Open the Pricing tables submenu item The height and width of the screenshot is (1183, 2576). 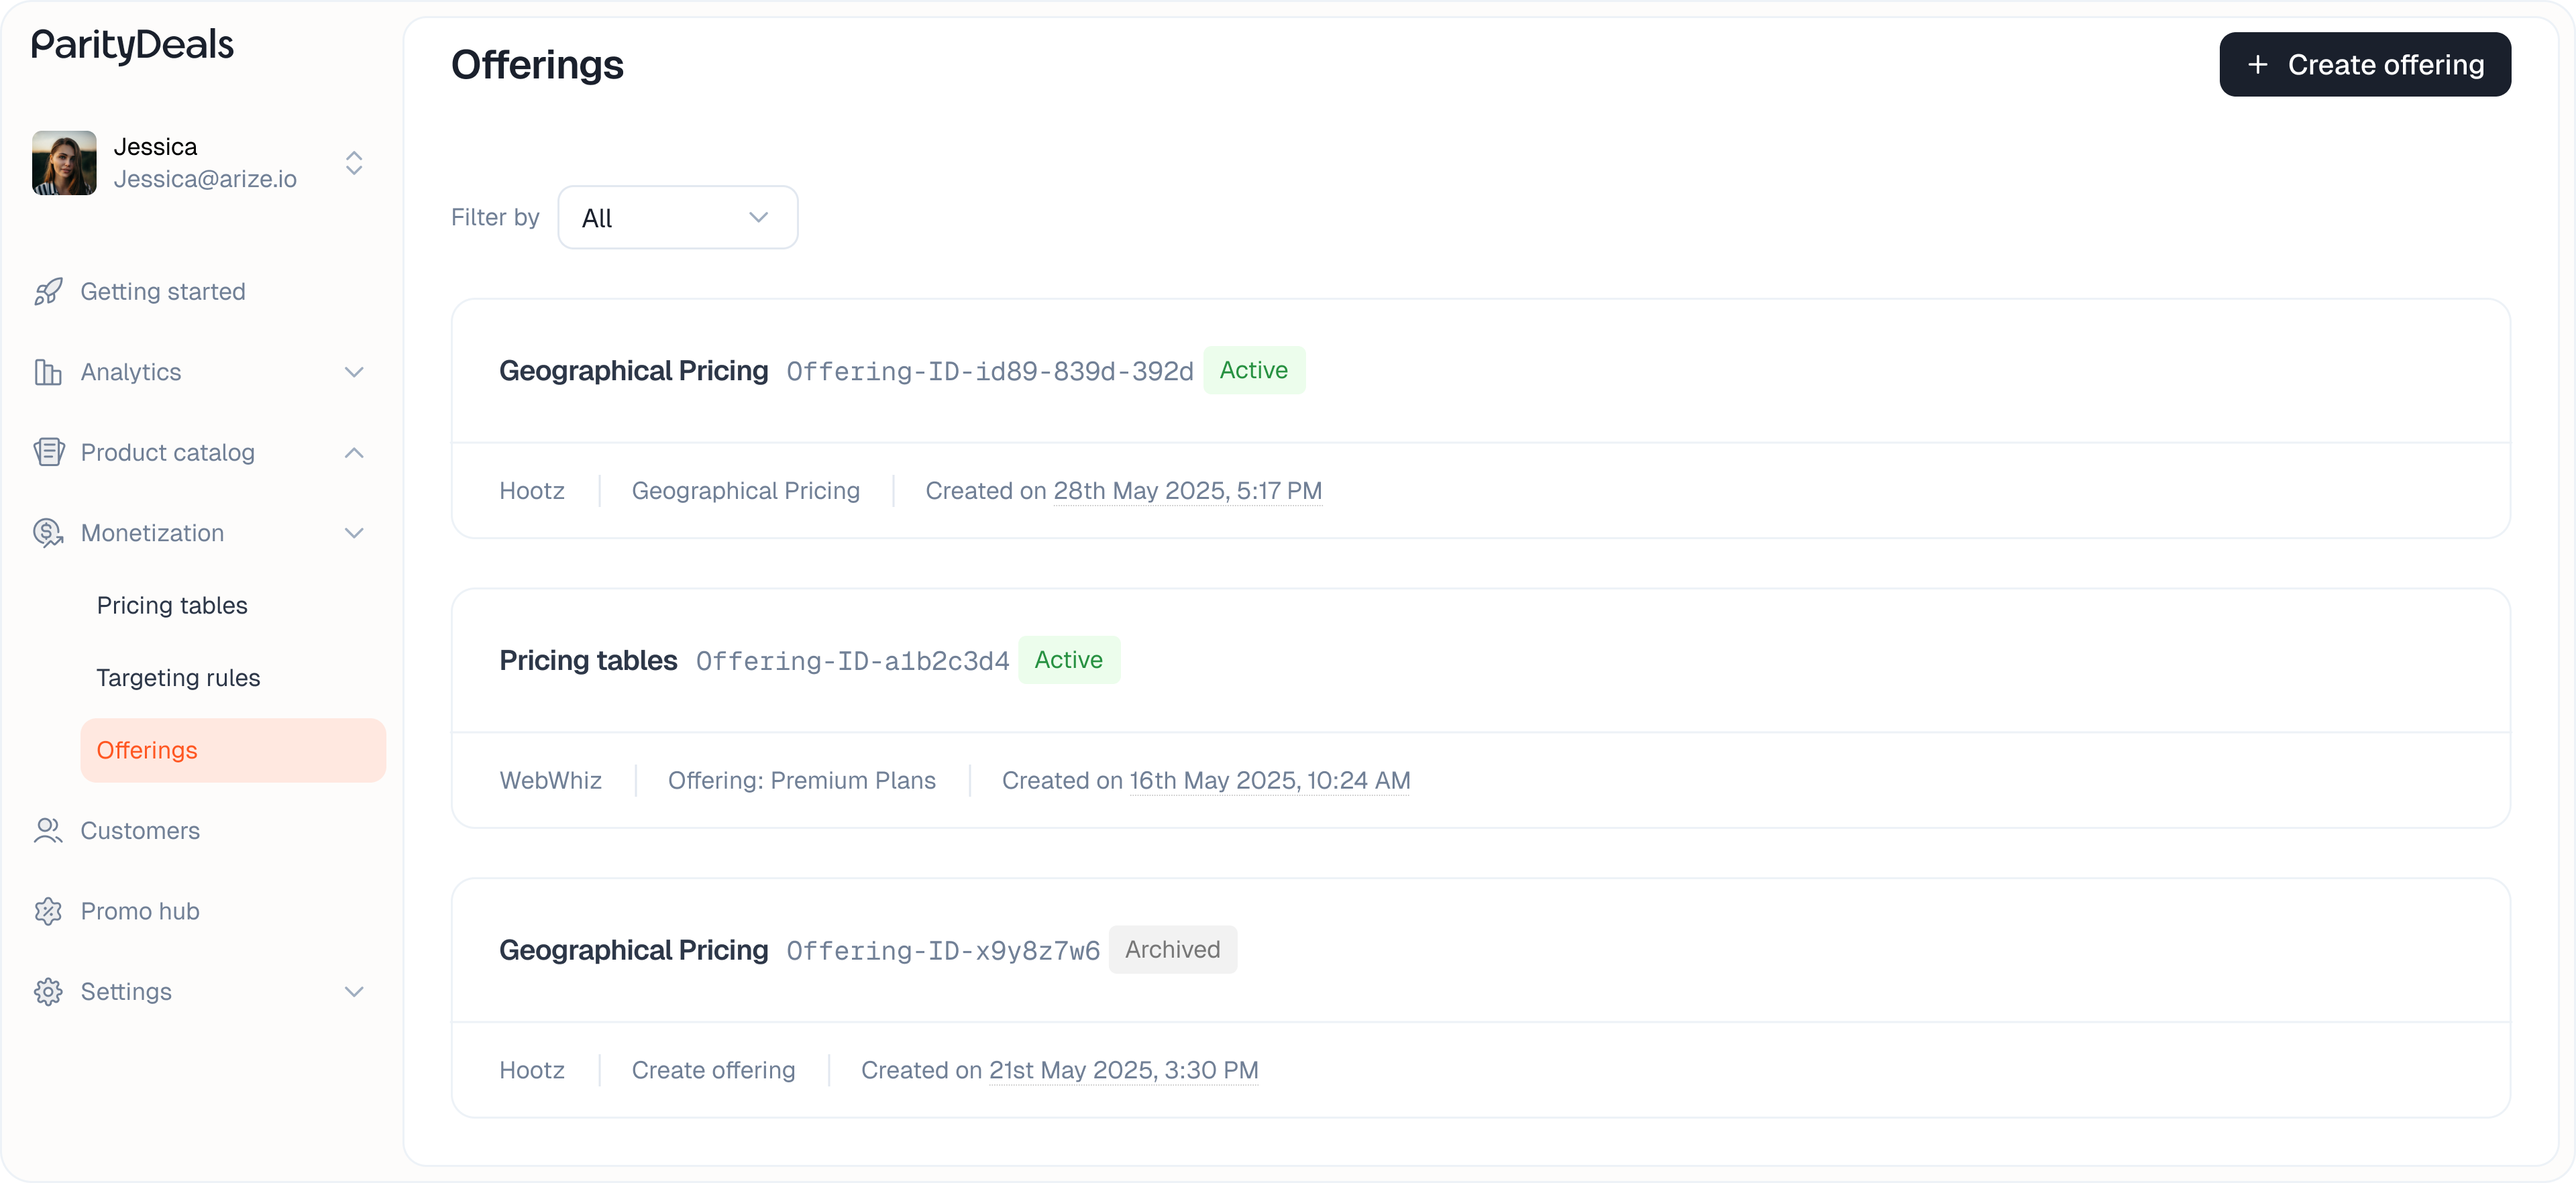(x=172, y=605)
